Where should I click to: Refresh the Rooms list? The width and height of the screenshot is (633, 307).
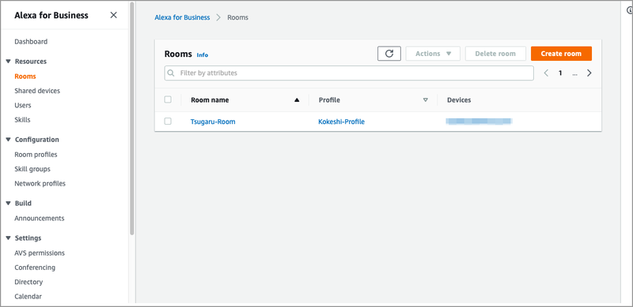[389, 54]
